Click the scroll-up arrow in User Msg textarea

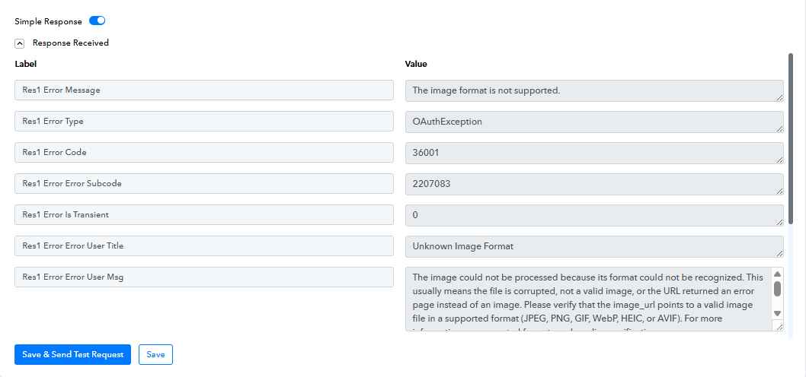pos(777,274)
